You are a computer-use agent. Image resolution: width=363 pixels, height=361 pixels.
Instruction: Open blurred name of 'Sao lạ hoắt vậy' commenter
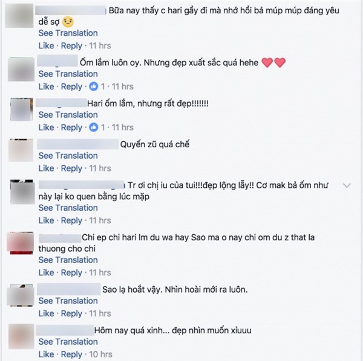point(69,289)
